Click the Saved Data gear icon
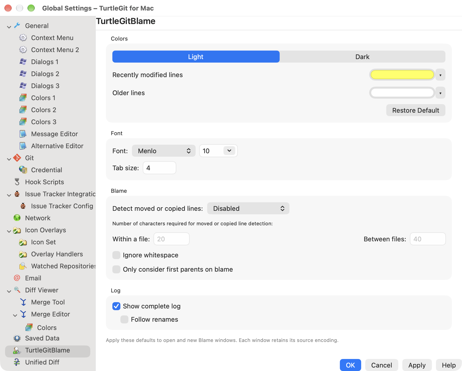The image size is (462, 371). (x=17, y=338)
